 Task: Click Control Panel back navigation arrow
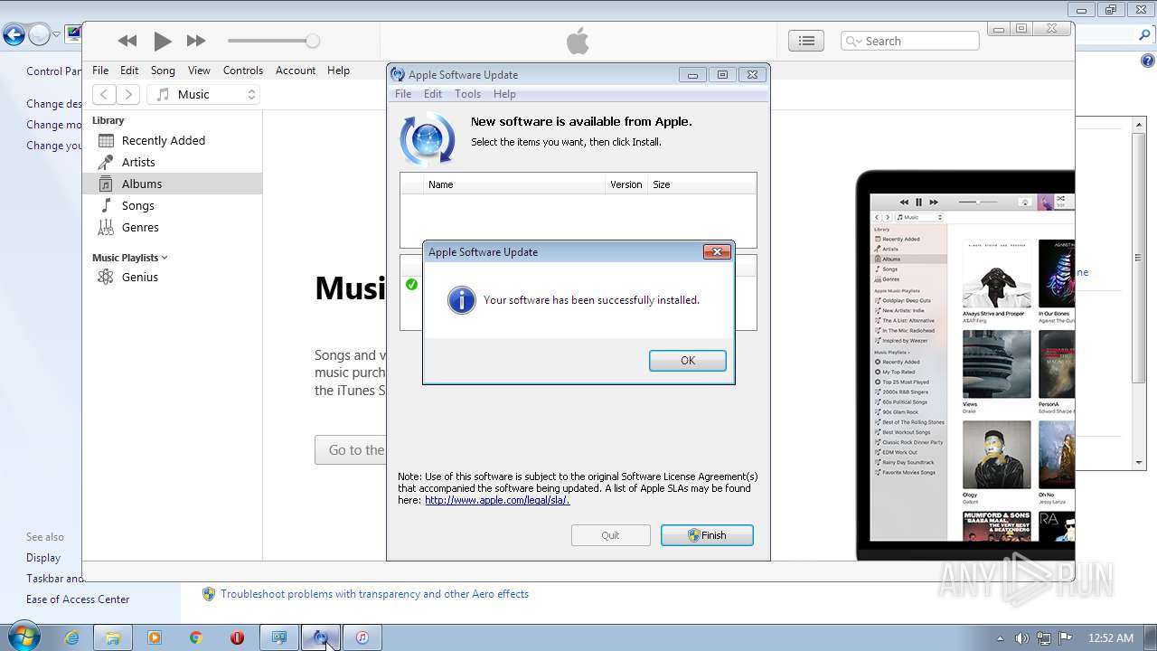(14, 35)
